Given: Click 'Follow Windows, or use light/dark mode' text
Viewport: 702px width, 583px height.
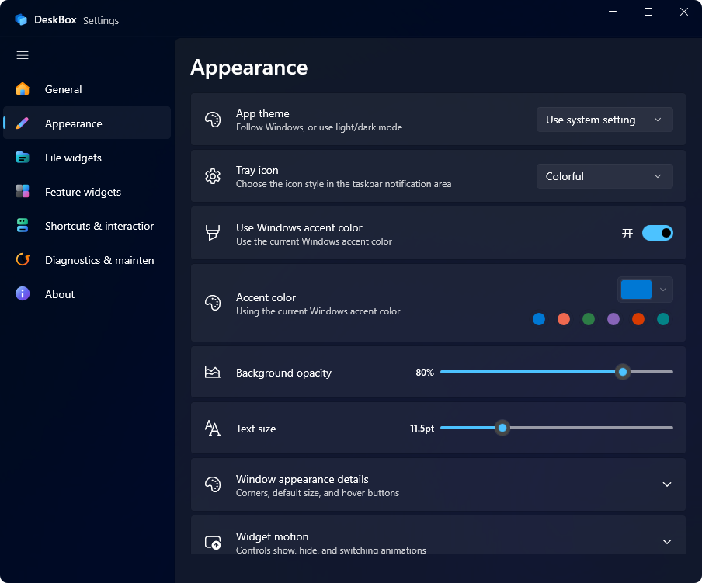Looking at the screenshot, I should pos(318,127).
